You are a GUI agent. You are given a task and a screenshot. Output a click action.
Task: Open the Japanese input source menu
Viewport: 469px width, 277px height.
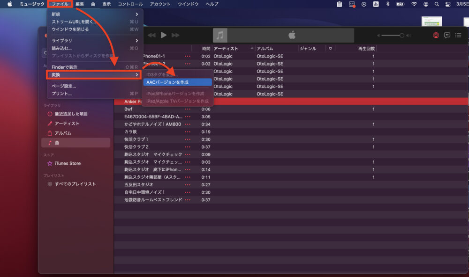click(x=376, y=4)
